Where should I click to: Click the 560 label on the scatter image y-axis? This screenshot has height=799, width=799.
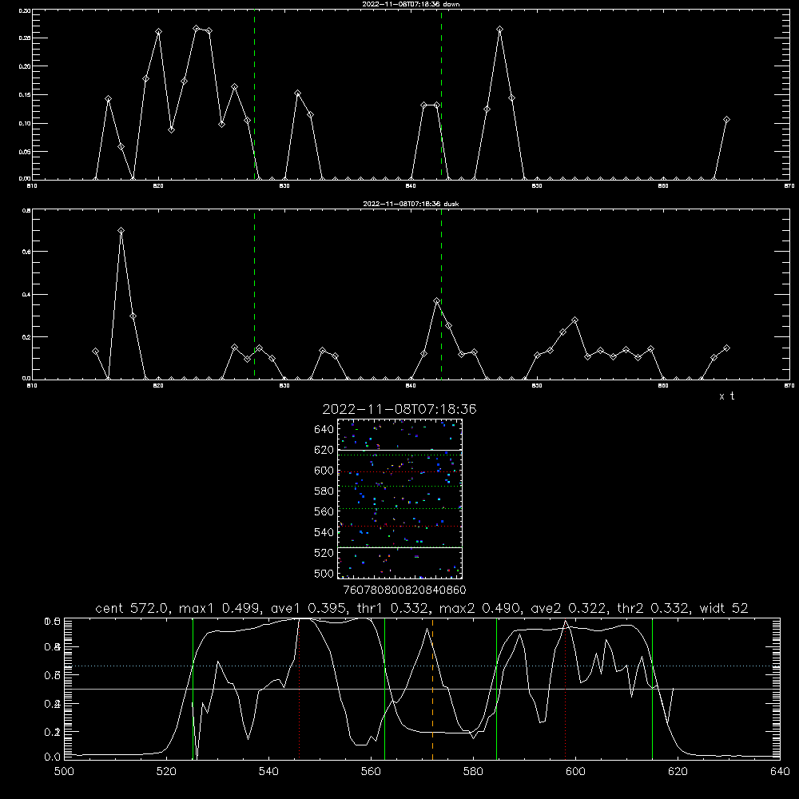324,511
